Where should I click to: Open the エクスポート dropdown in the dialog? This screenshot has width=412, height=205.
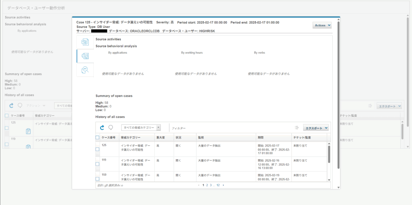click(x=316, y=128)
